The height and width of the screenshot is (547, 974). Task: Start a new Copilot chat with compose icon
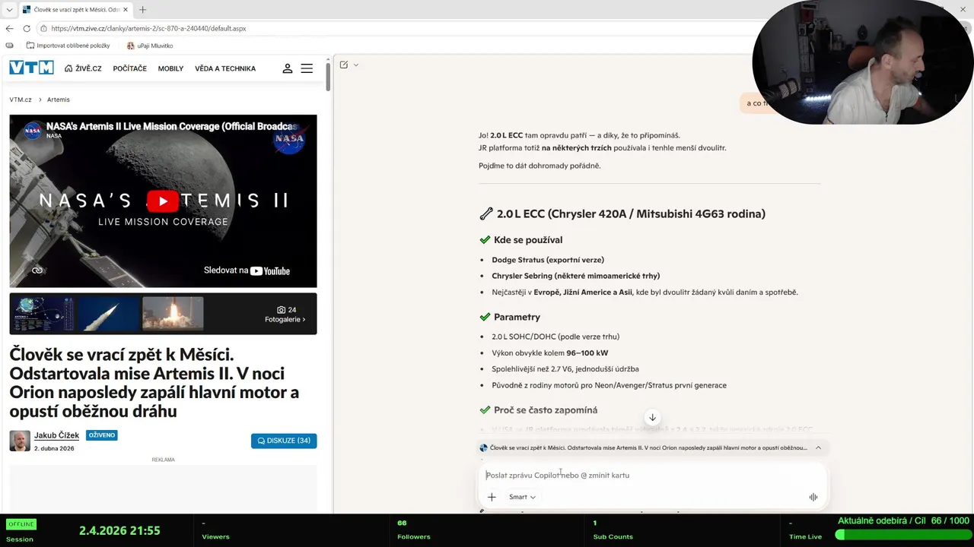coord(344,65)
